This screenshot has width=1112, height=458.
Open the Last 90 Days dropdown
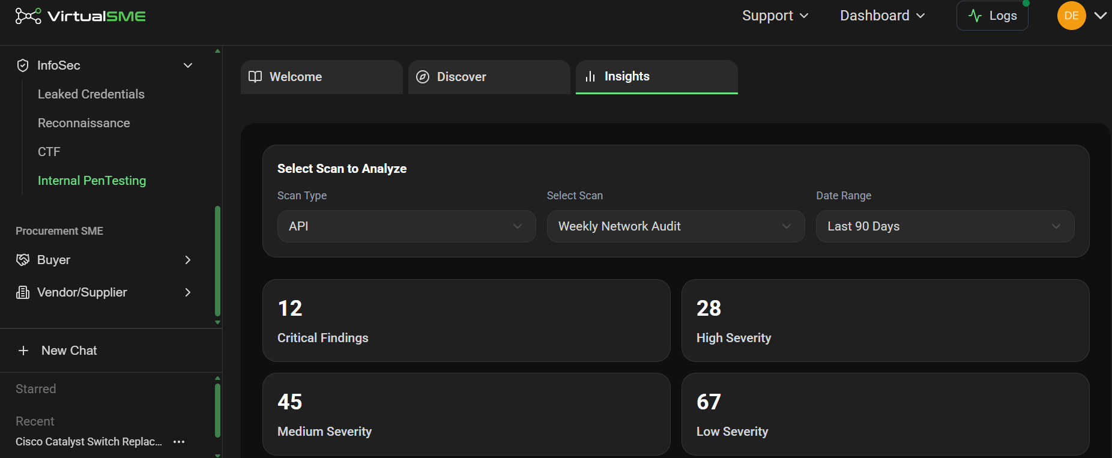tap(945, 226)
